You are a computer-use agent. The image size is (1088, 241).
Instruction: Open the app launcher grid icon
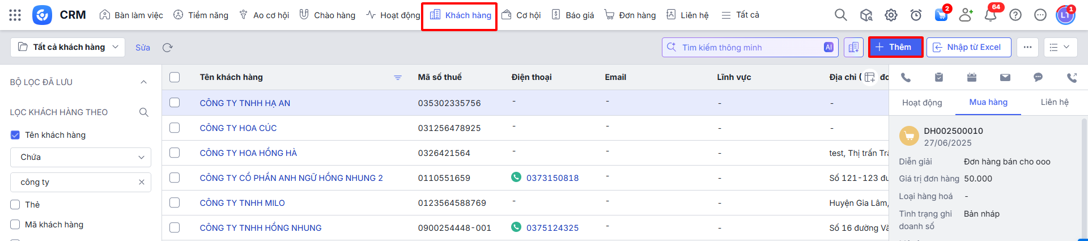(15, 15)
